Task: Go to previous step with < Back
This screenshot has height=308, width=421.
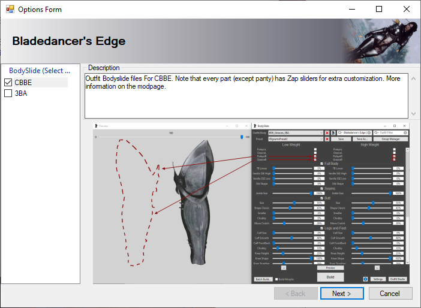Action: (296, 294)
